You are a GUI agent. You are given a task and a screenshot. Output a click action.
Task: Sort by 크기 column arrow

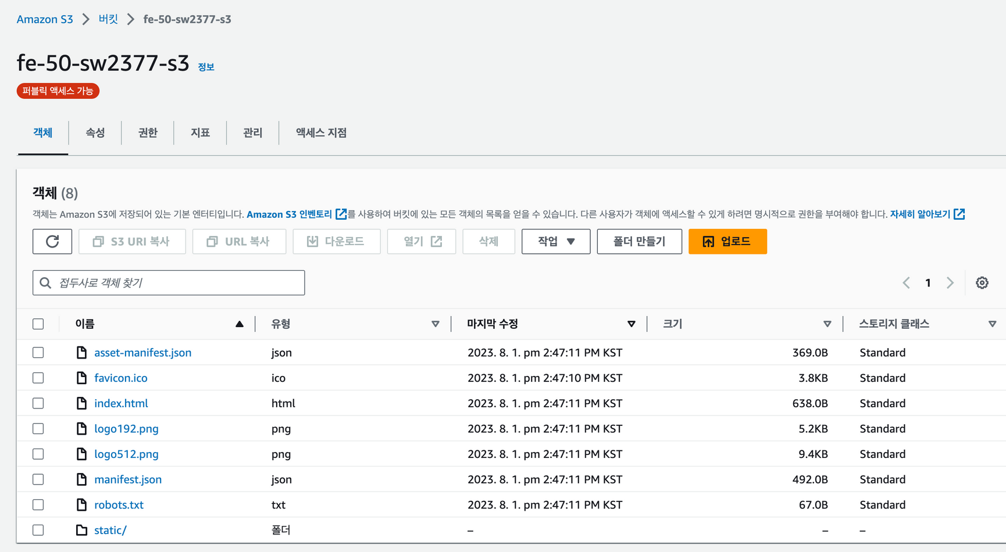827,324
